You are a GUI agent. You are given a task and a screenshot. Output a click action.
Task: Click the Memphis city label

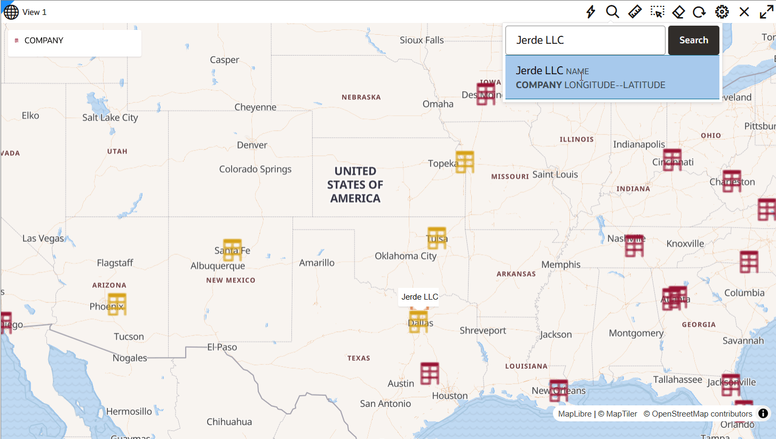(561, 264)
